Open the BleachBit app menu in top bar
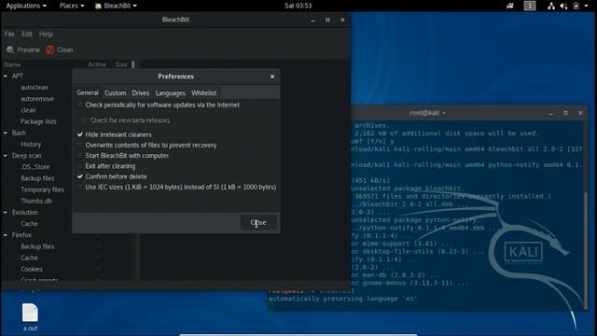Viewport: 597px width, 336px height. [116, 6]
